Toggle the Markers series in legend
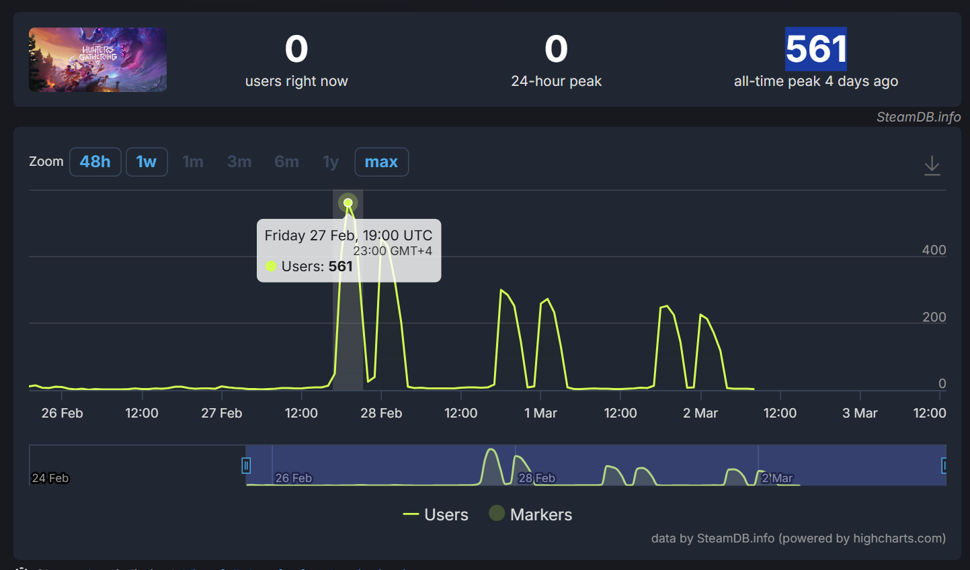Viewport: 970px width, 570px height. click(531, 515)
